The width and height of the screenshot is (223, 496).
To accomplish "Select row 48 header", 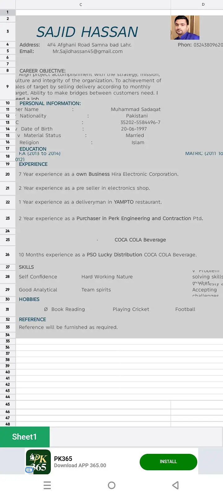I will 8,424.
